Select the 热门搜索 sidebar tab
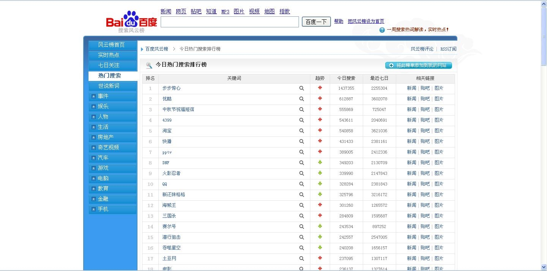The height and width of the screenshot is (271, 547). 112,76
